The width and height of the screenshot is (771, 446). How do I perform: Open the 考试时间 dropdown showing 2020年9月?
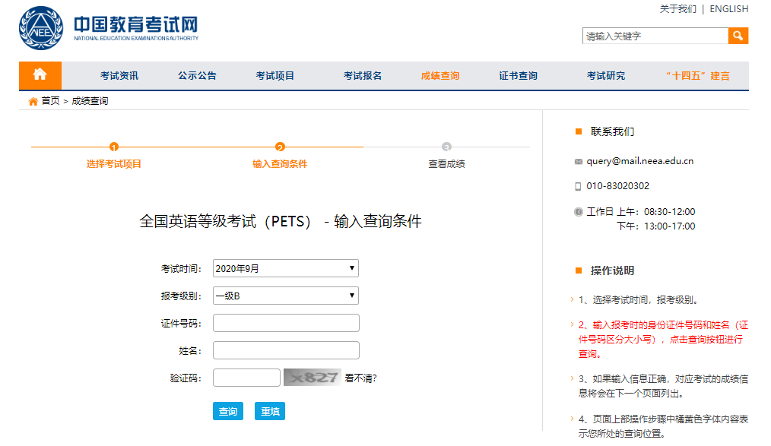click(x=285, y=267)
